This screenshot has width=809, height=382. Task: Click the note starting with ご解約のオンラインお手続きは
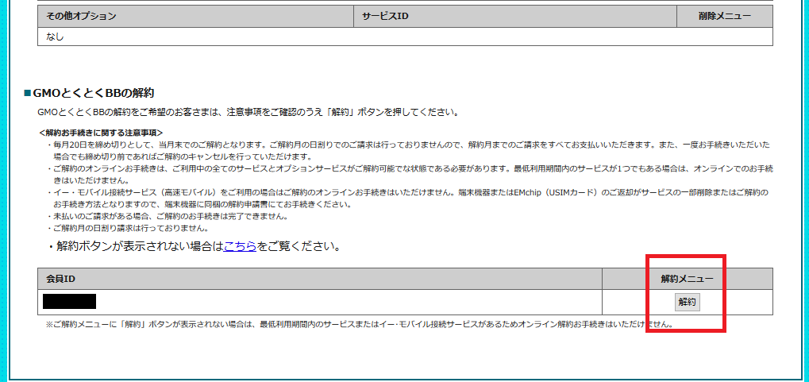410,175
